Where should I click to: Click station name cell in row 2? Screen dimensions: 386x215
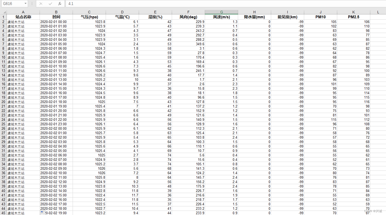(x=23, y=22)
